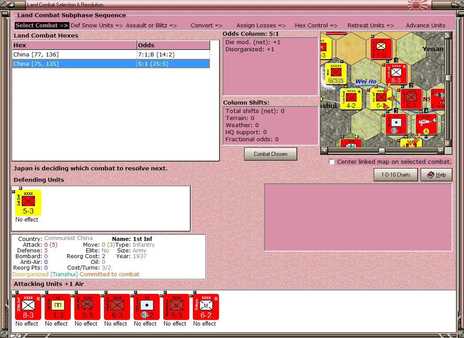Open the 1-D-10 Charts
Screen dimensions: 464x338
click(x=395, y=175)
